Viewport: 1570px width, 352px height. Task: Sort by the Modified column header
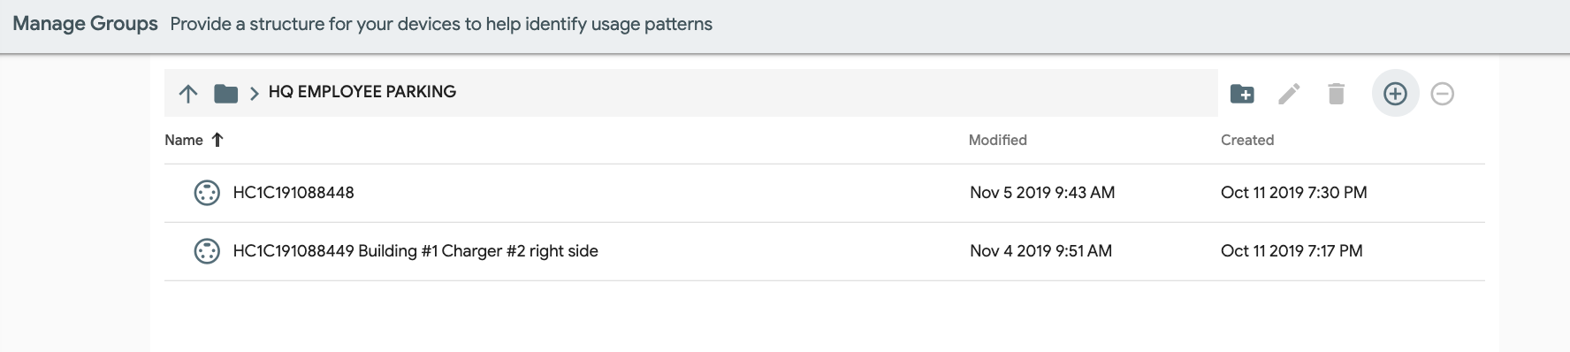(997, 140)
